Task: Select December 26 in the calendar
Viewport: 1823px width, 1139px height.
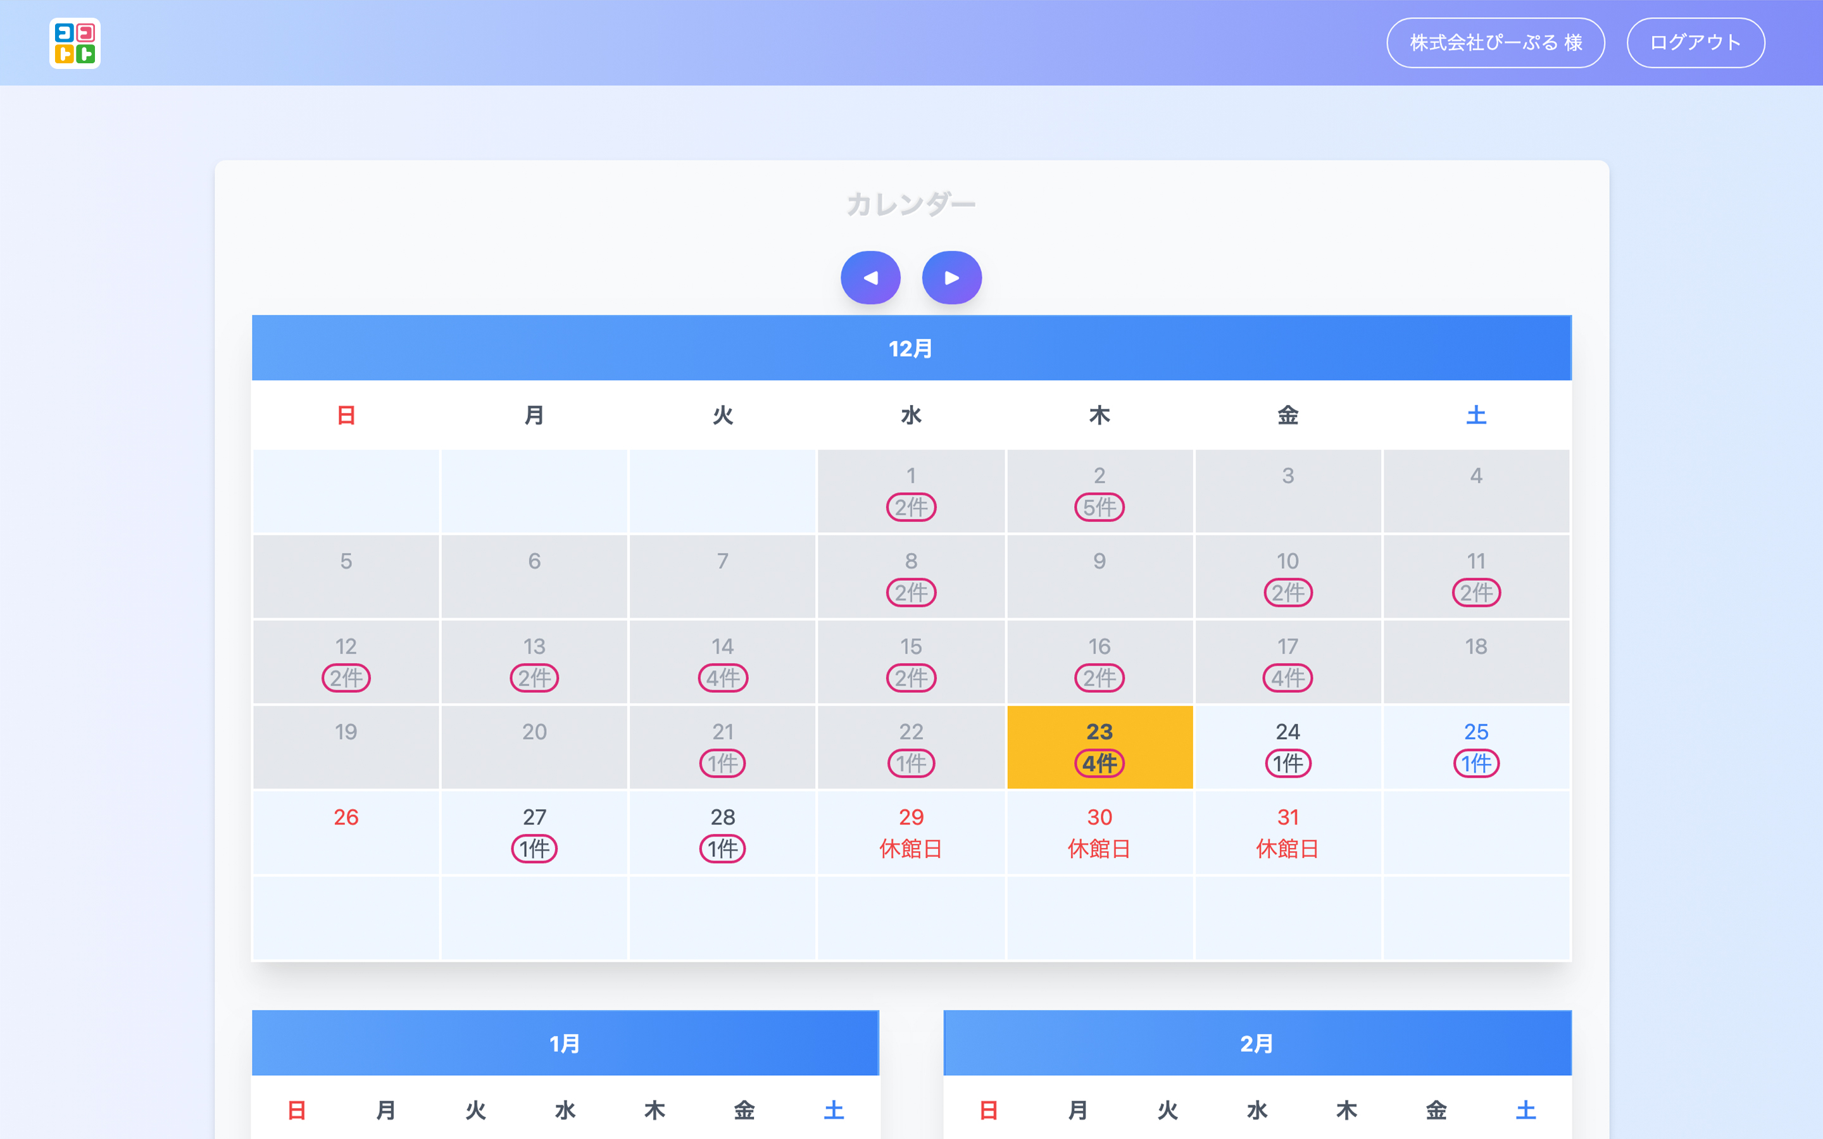Action: coord(346,831)
